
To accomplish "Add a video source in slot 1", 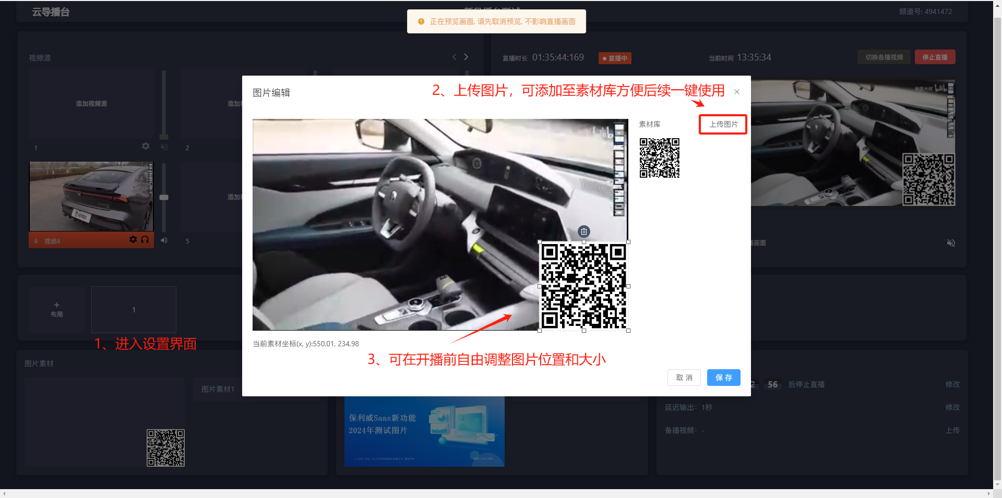I will [x=91, y=104].
